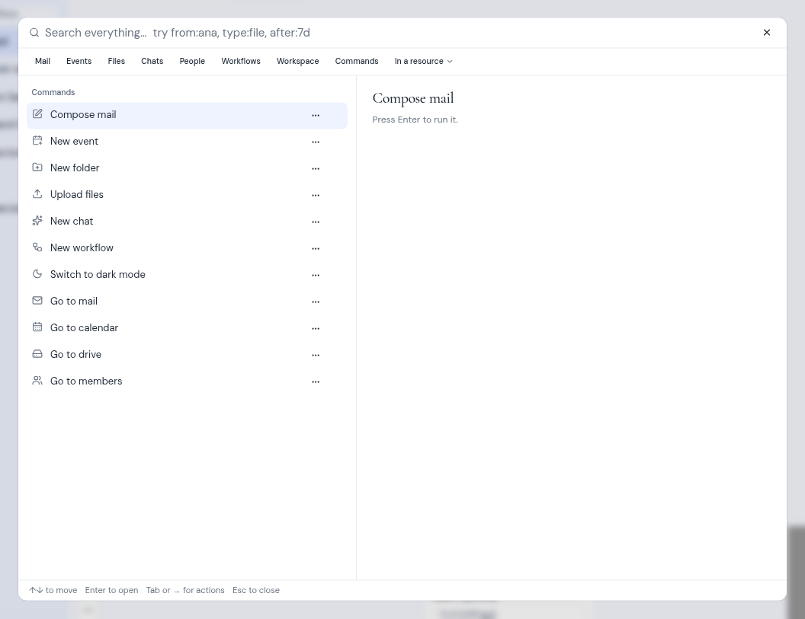Open more actions for New workflow
The height and width of the screenshot is (619, 805).
click(316, 249)
